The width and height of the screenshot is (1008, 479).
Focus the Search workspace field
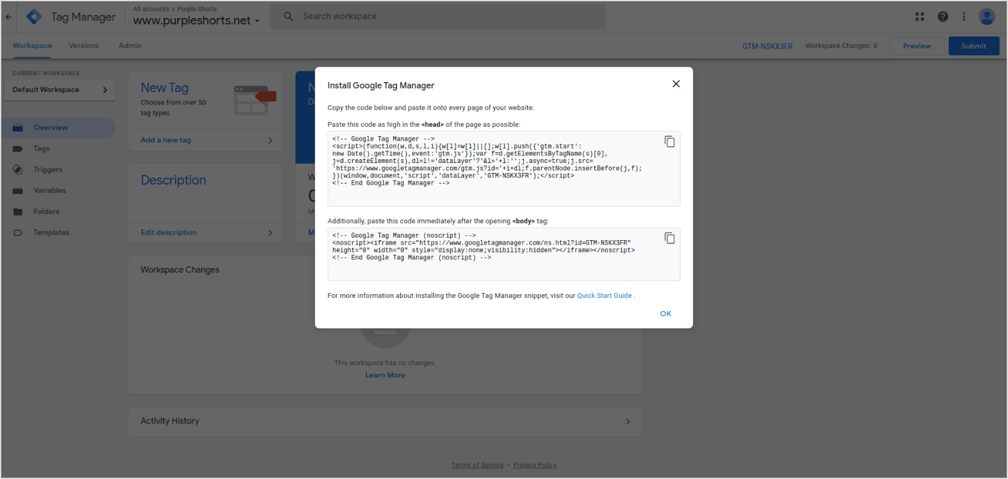437,16
